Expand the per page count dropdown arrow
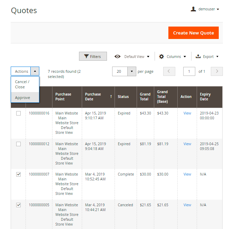The image size is (236, 229). (132, 71)
